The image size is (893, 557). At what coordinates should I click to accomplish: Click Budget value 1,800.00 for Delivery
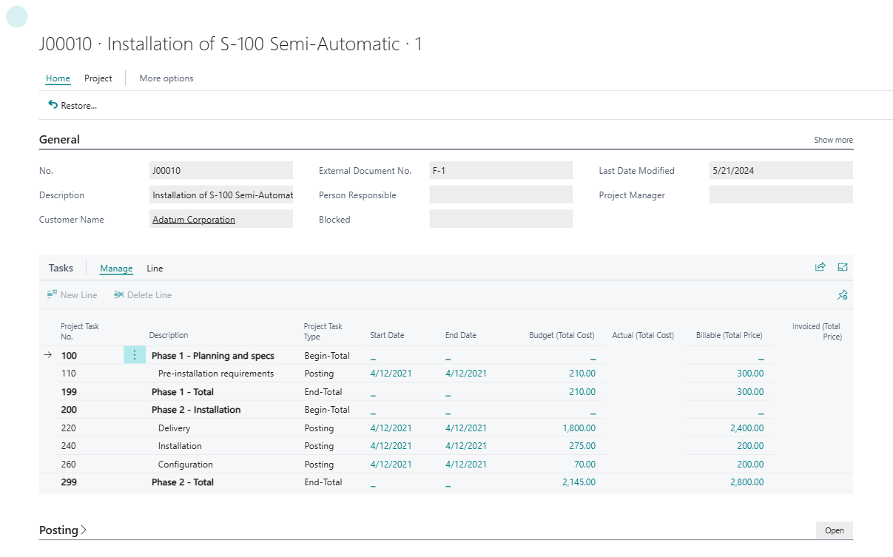click(579, 428)
